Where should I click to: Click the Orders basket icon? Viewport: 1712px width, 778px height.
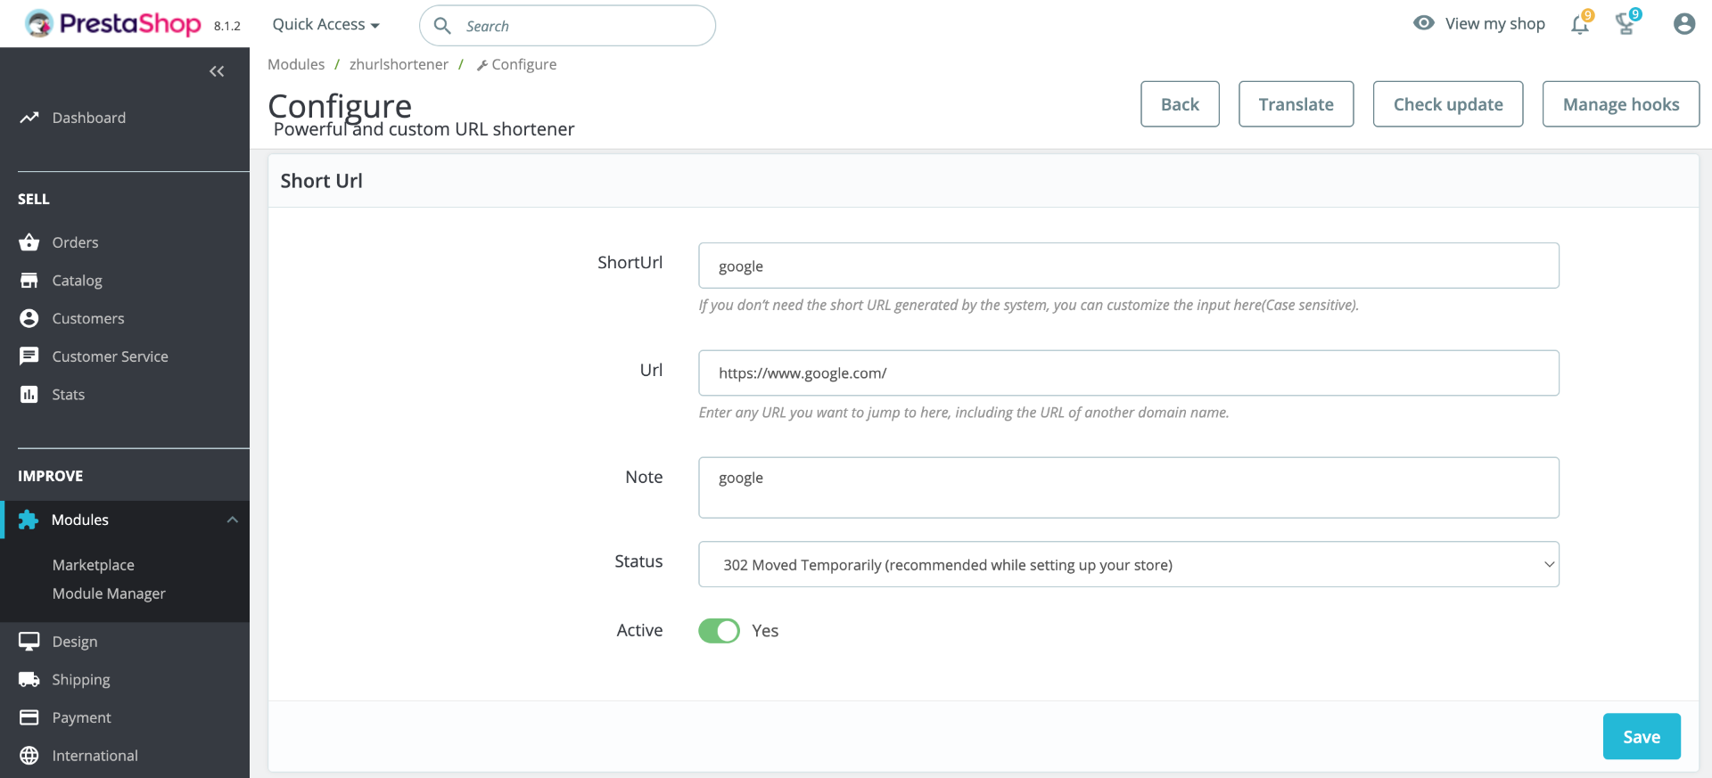pos(29,242)
